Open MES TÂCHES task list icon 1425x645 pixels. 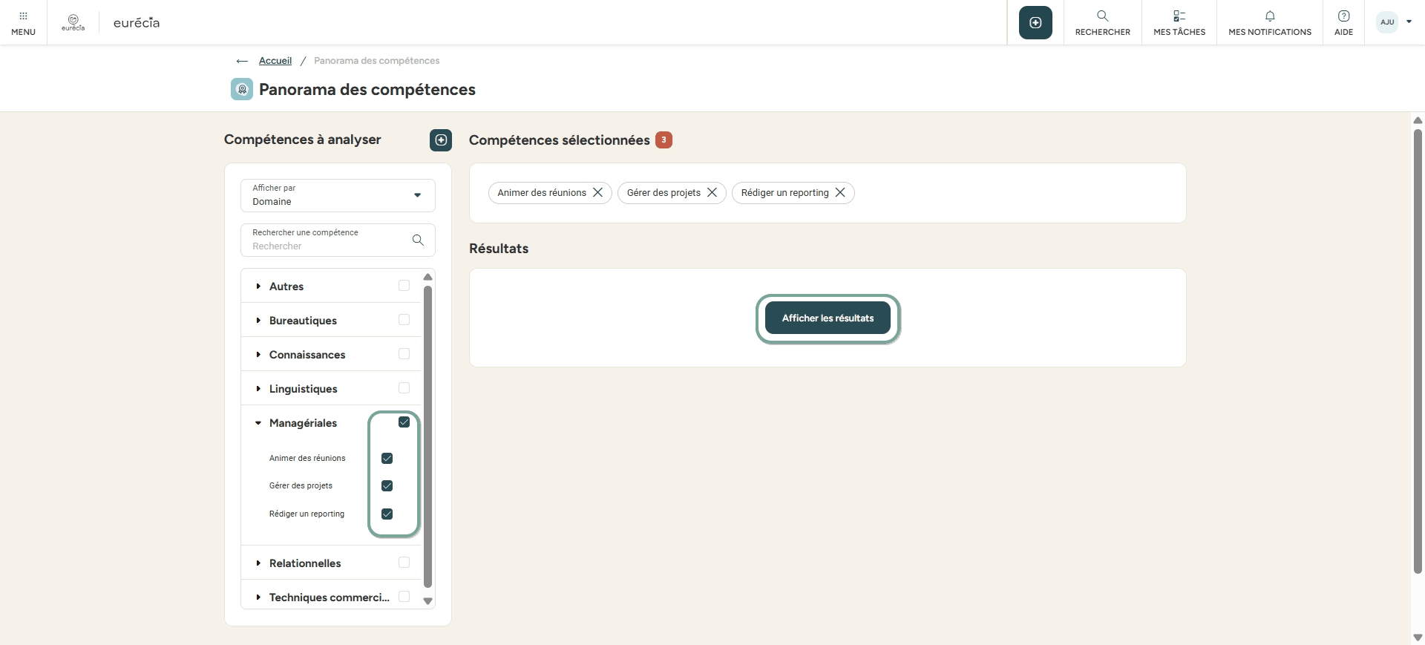[1179, 16]
